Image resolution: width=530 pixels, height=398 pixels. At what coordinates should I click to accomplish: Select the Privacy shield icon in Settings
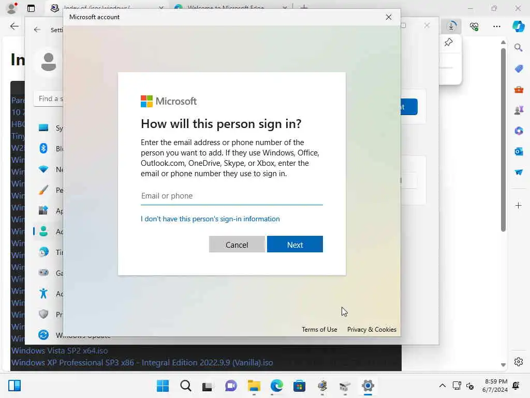(43, 314)
